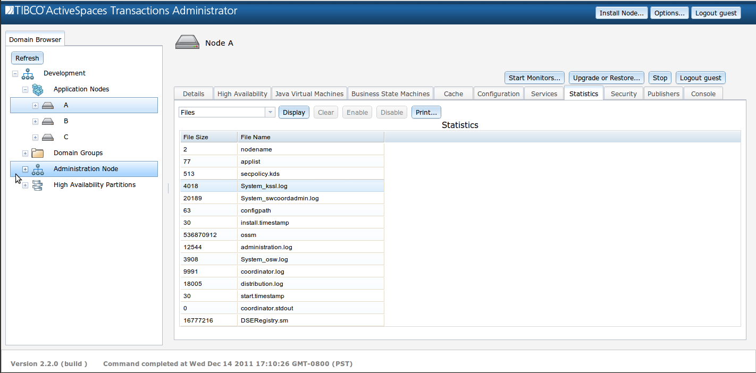Select the System_osw.log row
756x373 pixels.
click(x=282, y=259)
